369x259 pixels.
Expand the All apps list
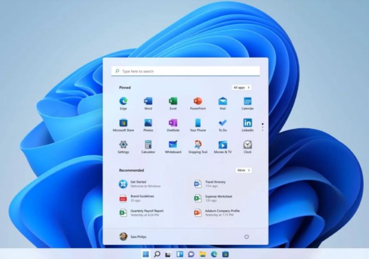pyautogui.click(x=242, y=87)
